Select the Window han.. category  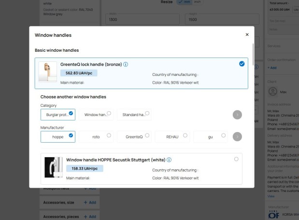[x=96, y=115]
